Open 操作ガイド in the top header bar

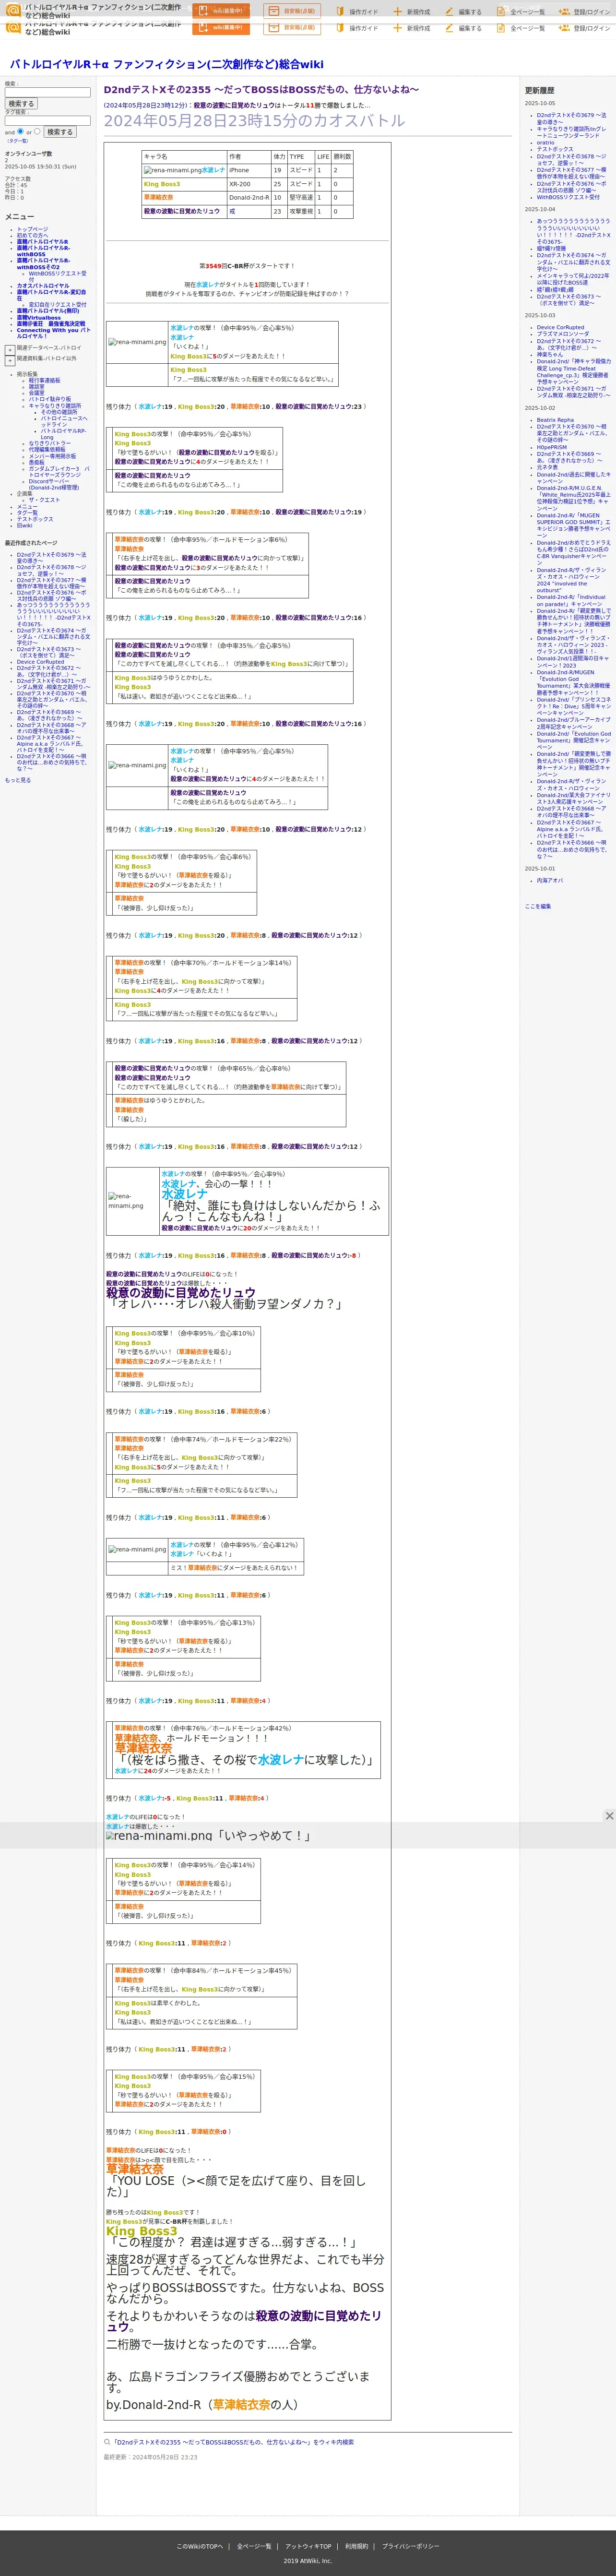pos(357,12)
